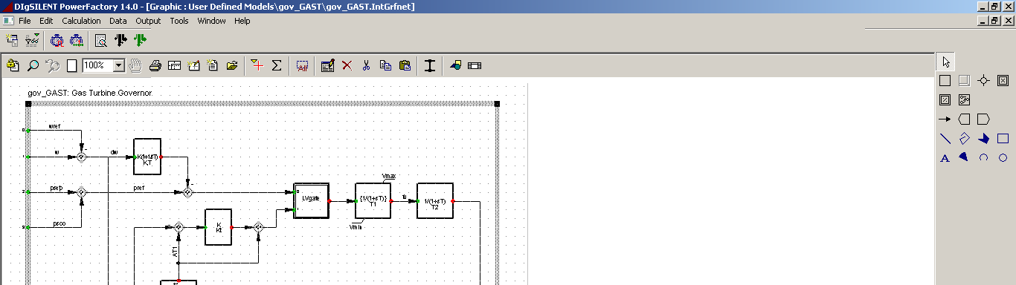Screen dimensions: 1016x285
Task: Open the Output menu
Action: [148, 21]
